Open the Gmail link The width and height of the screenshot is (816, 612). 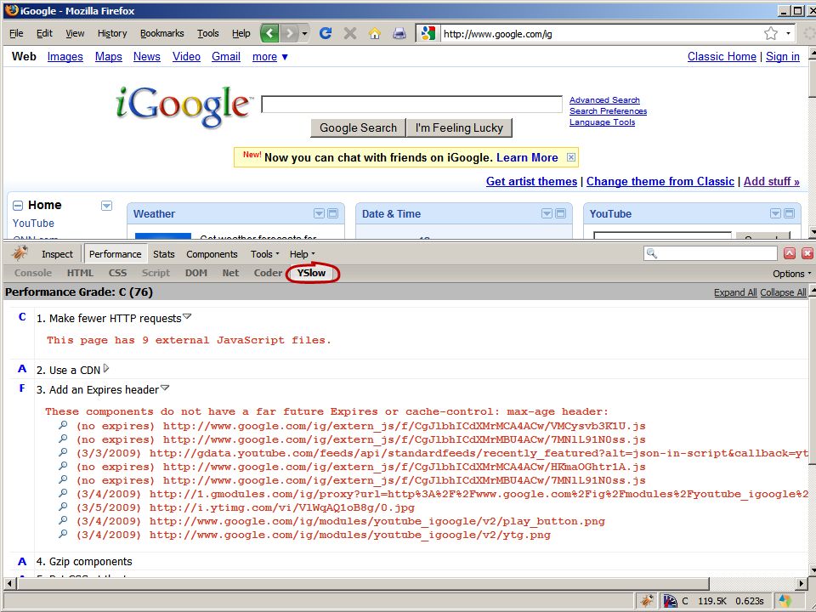226,57
